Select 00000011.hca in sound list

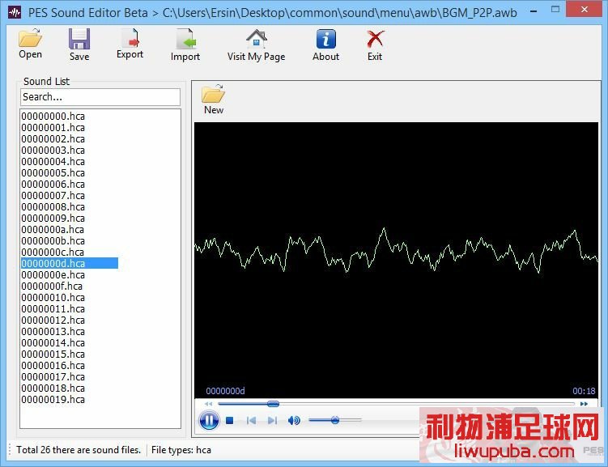pos(53,309)
